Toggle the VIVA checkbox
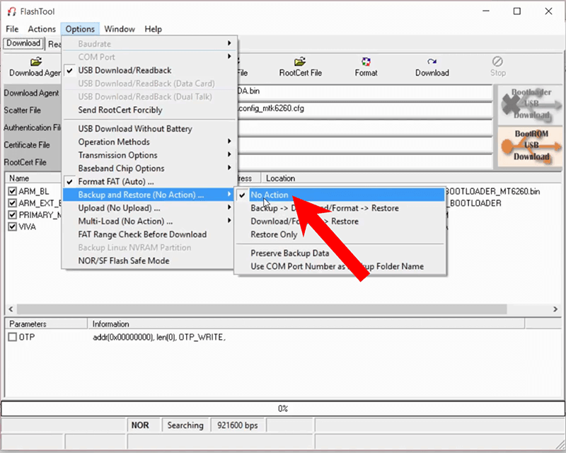 [13, 227]
